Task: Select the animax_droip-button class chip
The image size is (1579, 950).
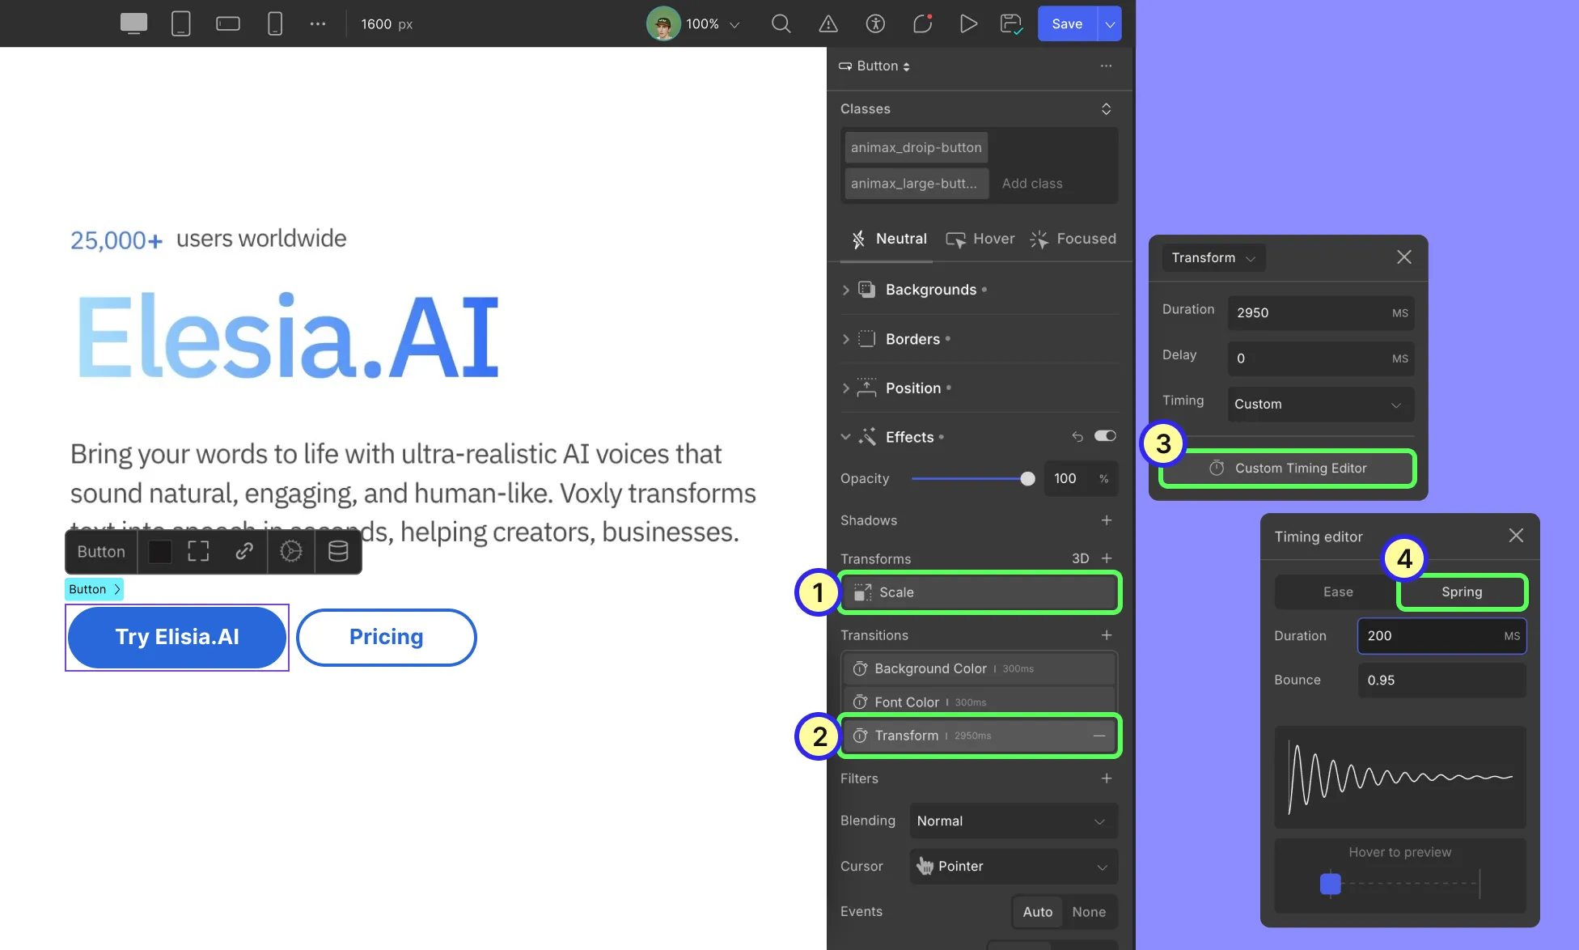Action: (x=916, y=147)
